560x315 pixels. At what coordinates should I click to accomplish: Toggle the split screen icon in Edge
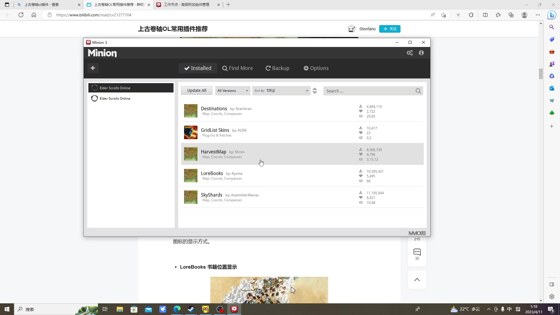(485, 15)
